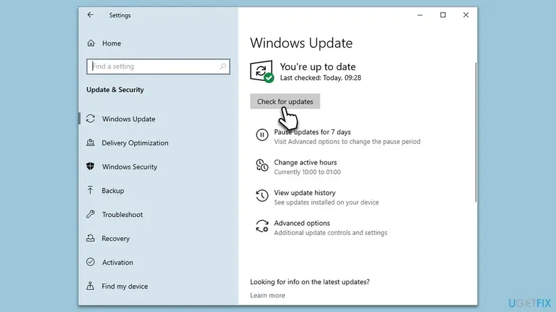
Task: Click the up-to-date status icon
Action: pos(262,72)
